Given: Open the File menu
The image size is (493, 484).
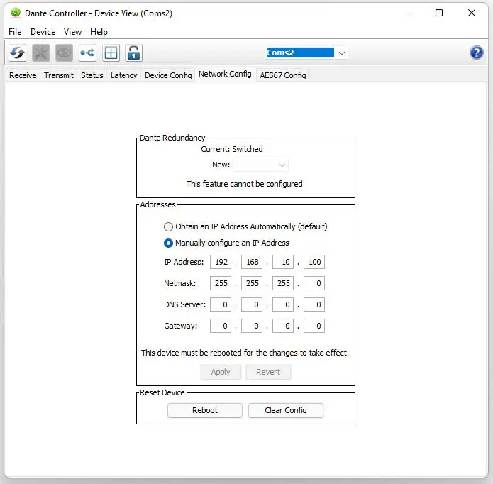Looking at the screenshot, I should click(15, 32).
